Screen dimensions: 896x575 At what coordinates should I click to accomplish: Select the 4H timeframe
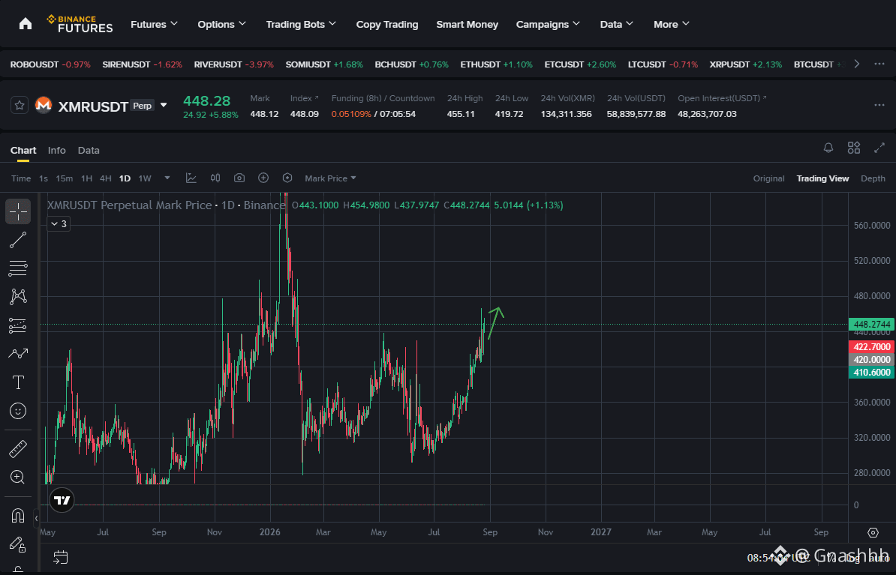coord(106,178)
